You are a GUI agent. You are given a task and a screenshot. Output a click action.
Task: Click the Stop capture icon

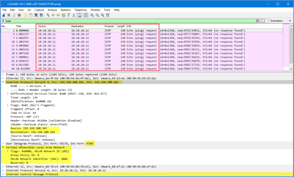9,15
